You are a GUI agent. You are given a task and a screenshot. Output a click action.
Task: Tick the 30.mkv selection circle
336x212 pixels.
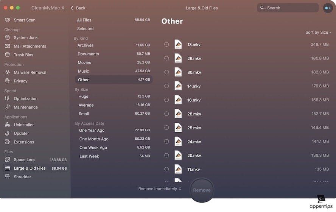[x=166, y=72]
